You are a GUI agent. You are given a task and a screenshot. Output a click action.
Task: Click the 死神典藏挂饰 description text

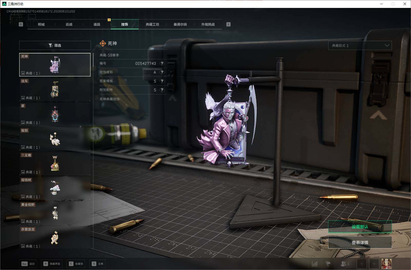[x=110, y=99]
